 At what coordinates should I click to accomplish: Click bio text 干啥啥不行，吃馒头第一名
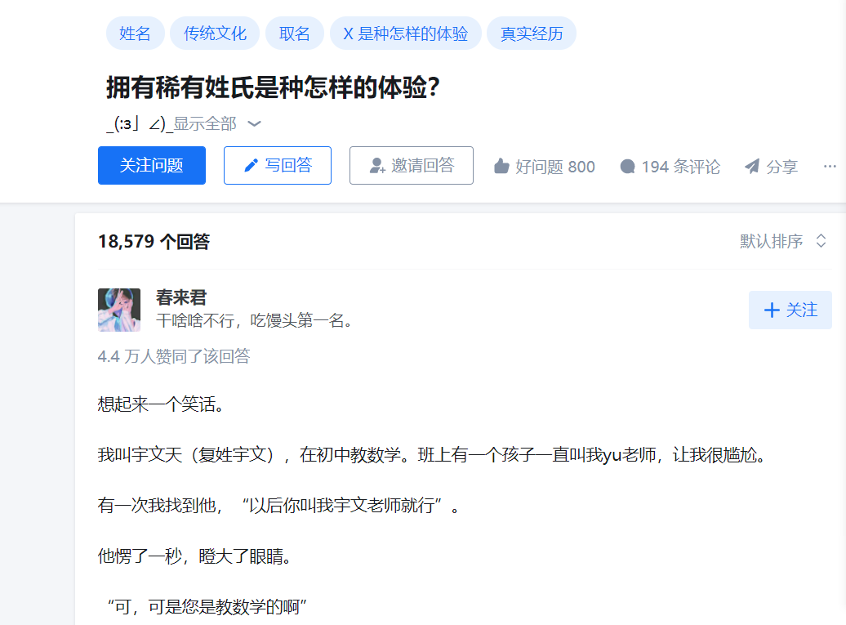click(x=255, y=320)
